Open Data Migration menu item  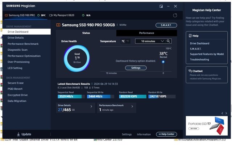[17, 101]
